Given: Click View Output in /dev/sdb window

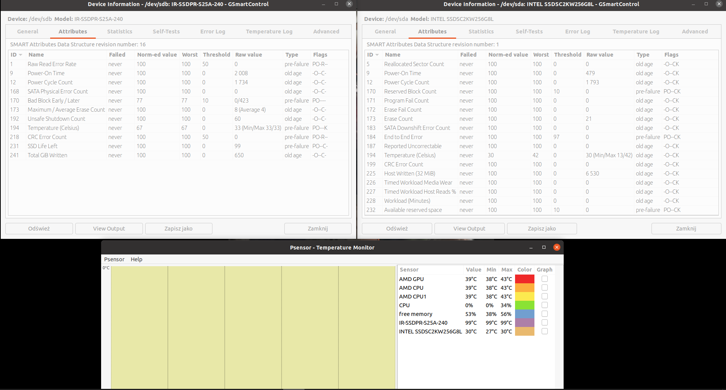Looking at the screenshot, I should 109,229.
